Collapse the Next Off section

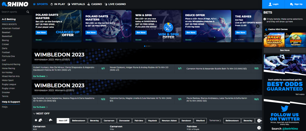(34, 113)
